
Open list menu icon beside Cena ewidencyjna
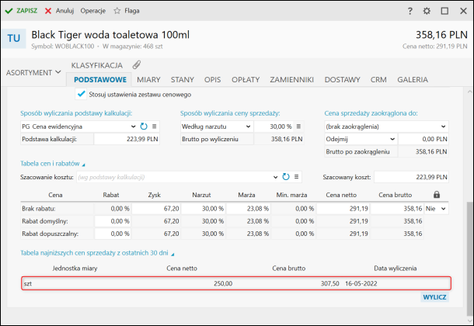[154, 127]
